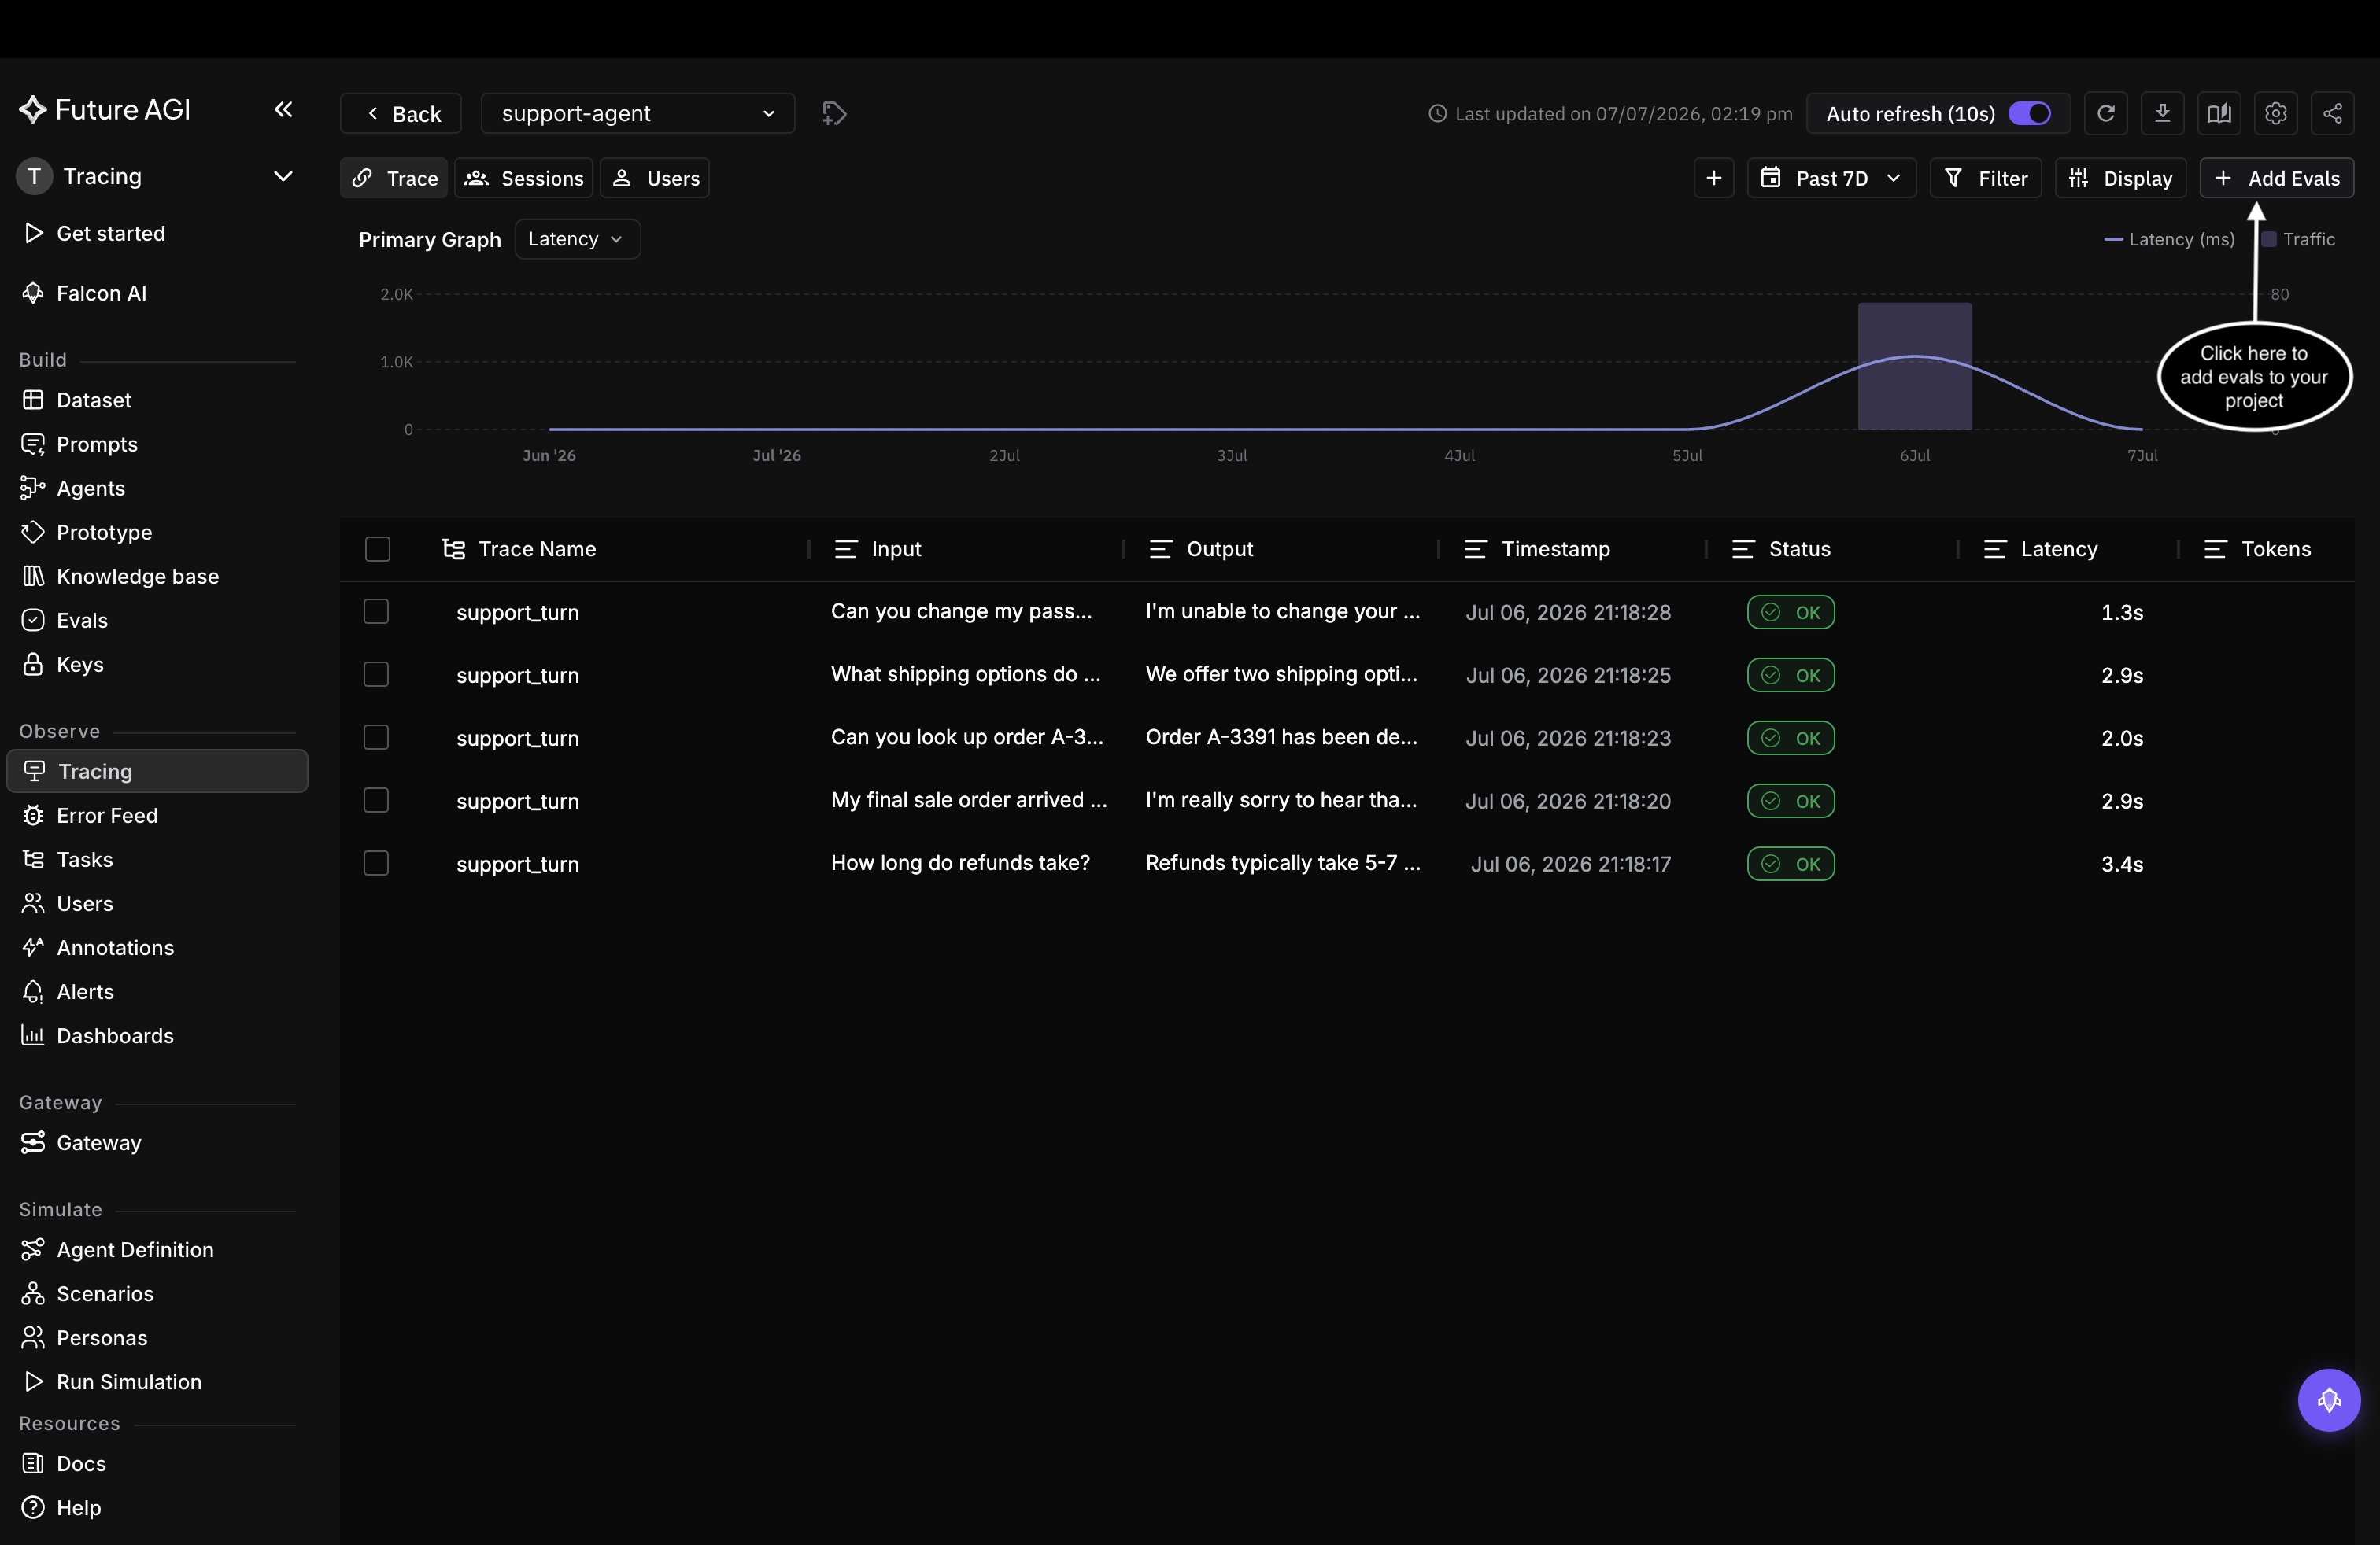Select checkbox for the order A-3391 trace
Viewport: 2380px width, 1545px height.
tap(376, 738)
